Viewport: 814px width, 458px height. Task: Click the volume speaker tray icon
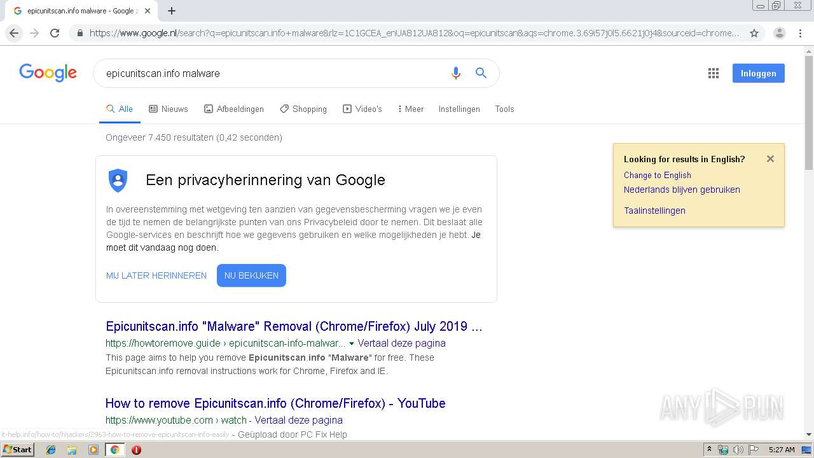click(738, 450)
